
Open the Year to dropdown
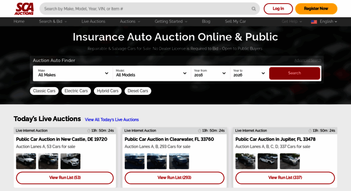pyautogui.click(x=249, y=73)
